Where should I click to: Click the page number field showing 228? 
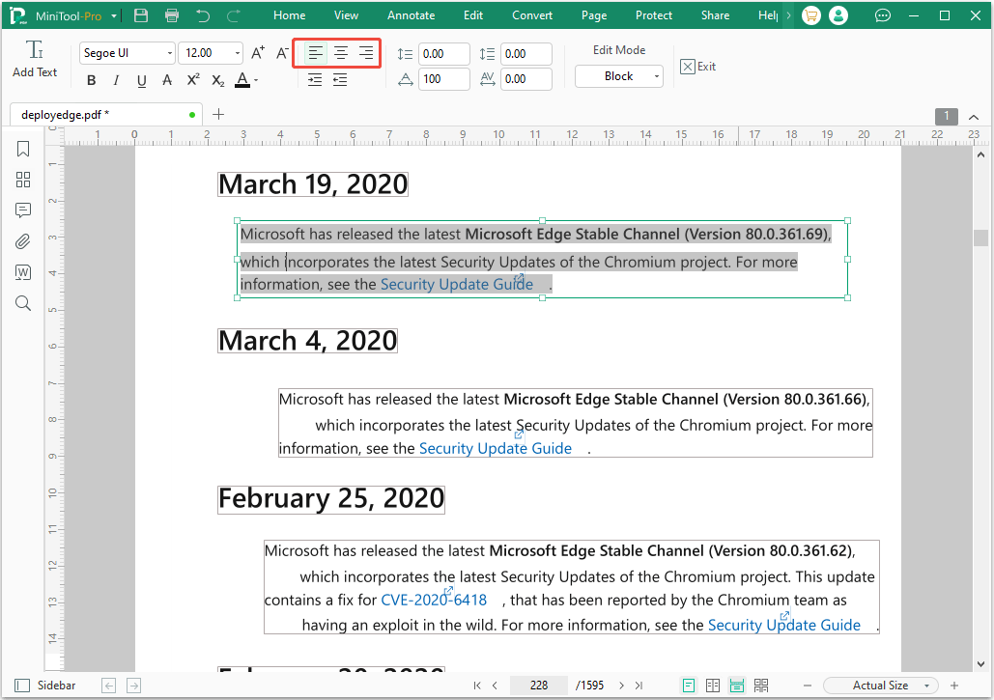click(x=539, y=686)
